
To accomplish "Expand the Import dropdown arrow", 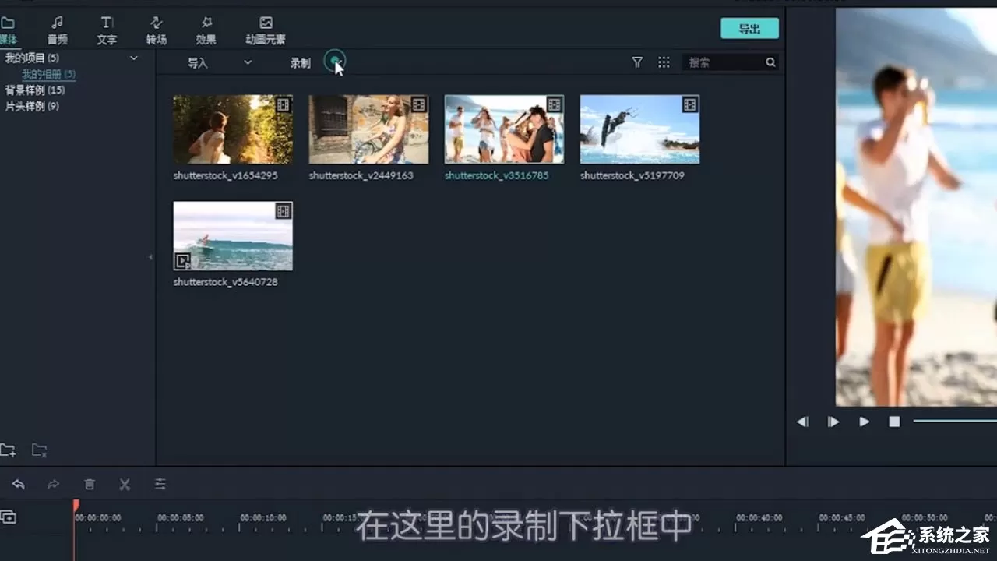I will point(248,62).
